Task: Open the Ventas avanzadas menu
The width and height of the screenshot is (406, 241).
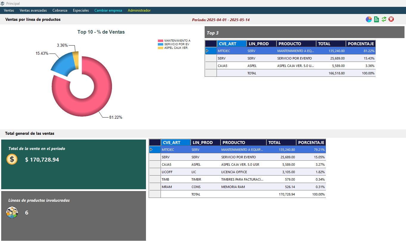Action: 34,10
